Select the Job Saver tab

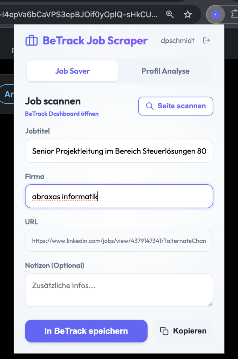click(x=72, y=71)
